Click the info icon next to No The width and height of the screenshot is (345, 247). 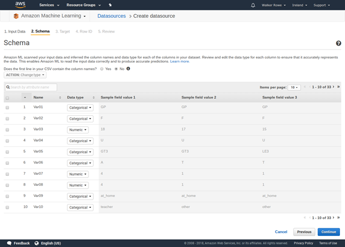tap(128, 69)
